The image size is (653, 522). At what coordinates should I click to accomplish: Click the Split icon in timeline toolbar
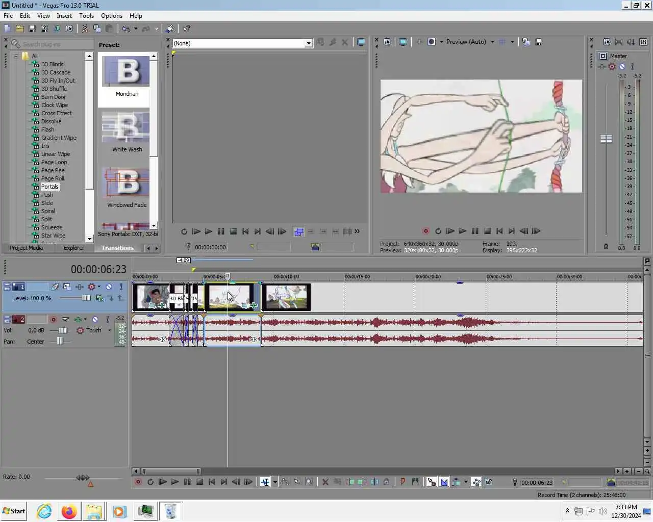coord(374,482)
